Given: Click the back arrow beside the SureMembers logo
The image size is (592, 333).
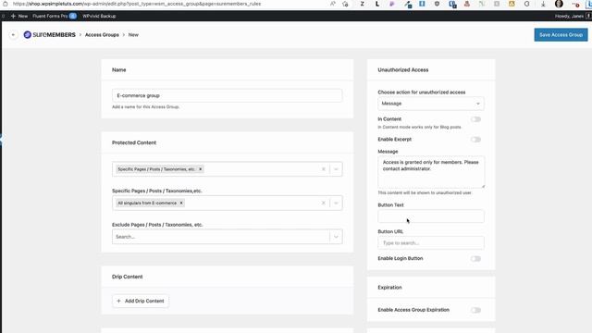Looking at the screenshot, I should pyautogui.click(x=13, y=35).
